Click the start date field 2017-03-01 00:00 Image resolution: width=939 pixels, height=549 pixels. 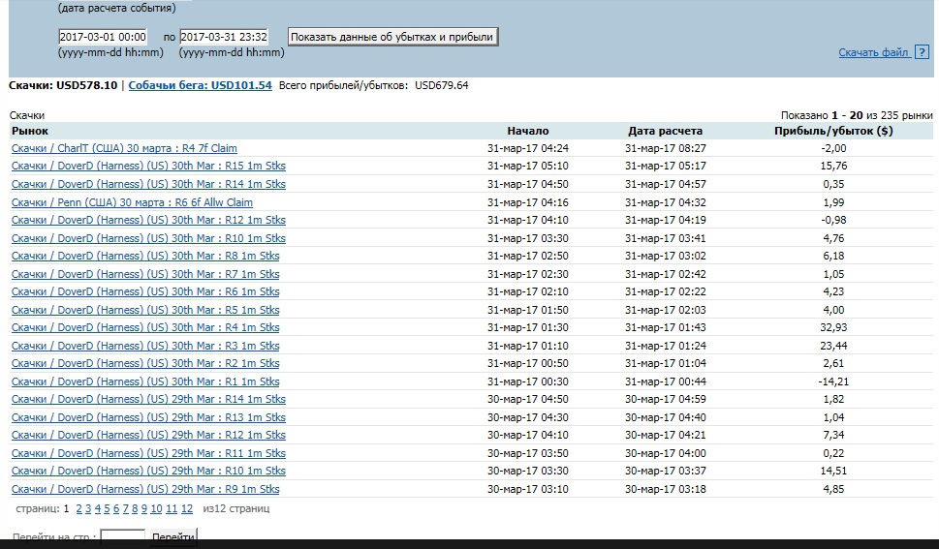[103, 37]
